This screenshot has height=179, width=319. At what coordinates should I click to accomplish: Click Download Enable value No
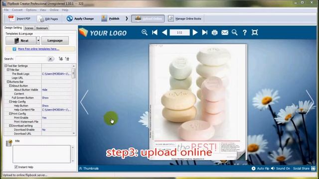pyautogui.click(x=44, y=130)
